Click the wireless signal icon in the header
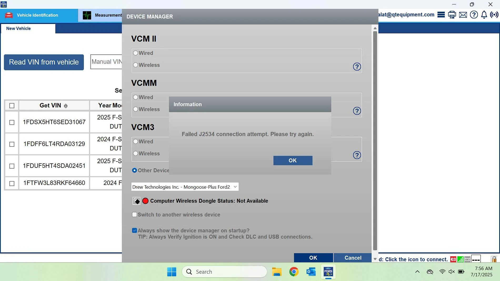 [494, 15]
